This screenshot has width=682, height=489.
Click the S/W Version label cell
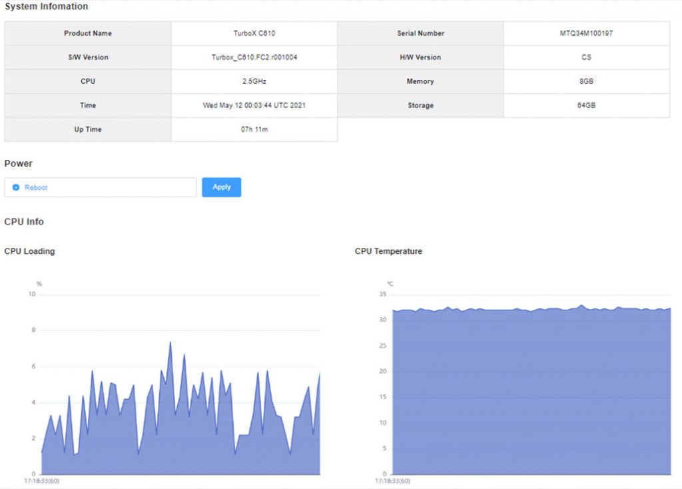coord(88,57)
